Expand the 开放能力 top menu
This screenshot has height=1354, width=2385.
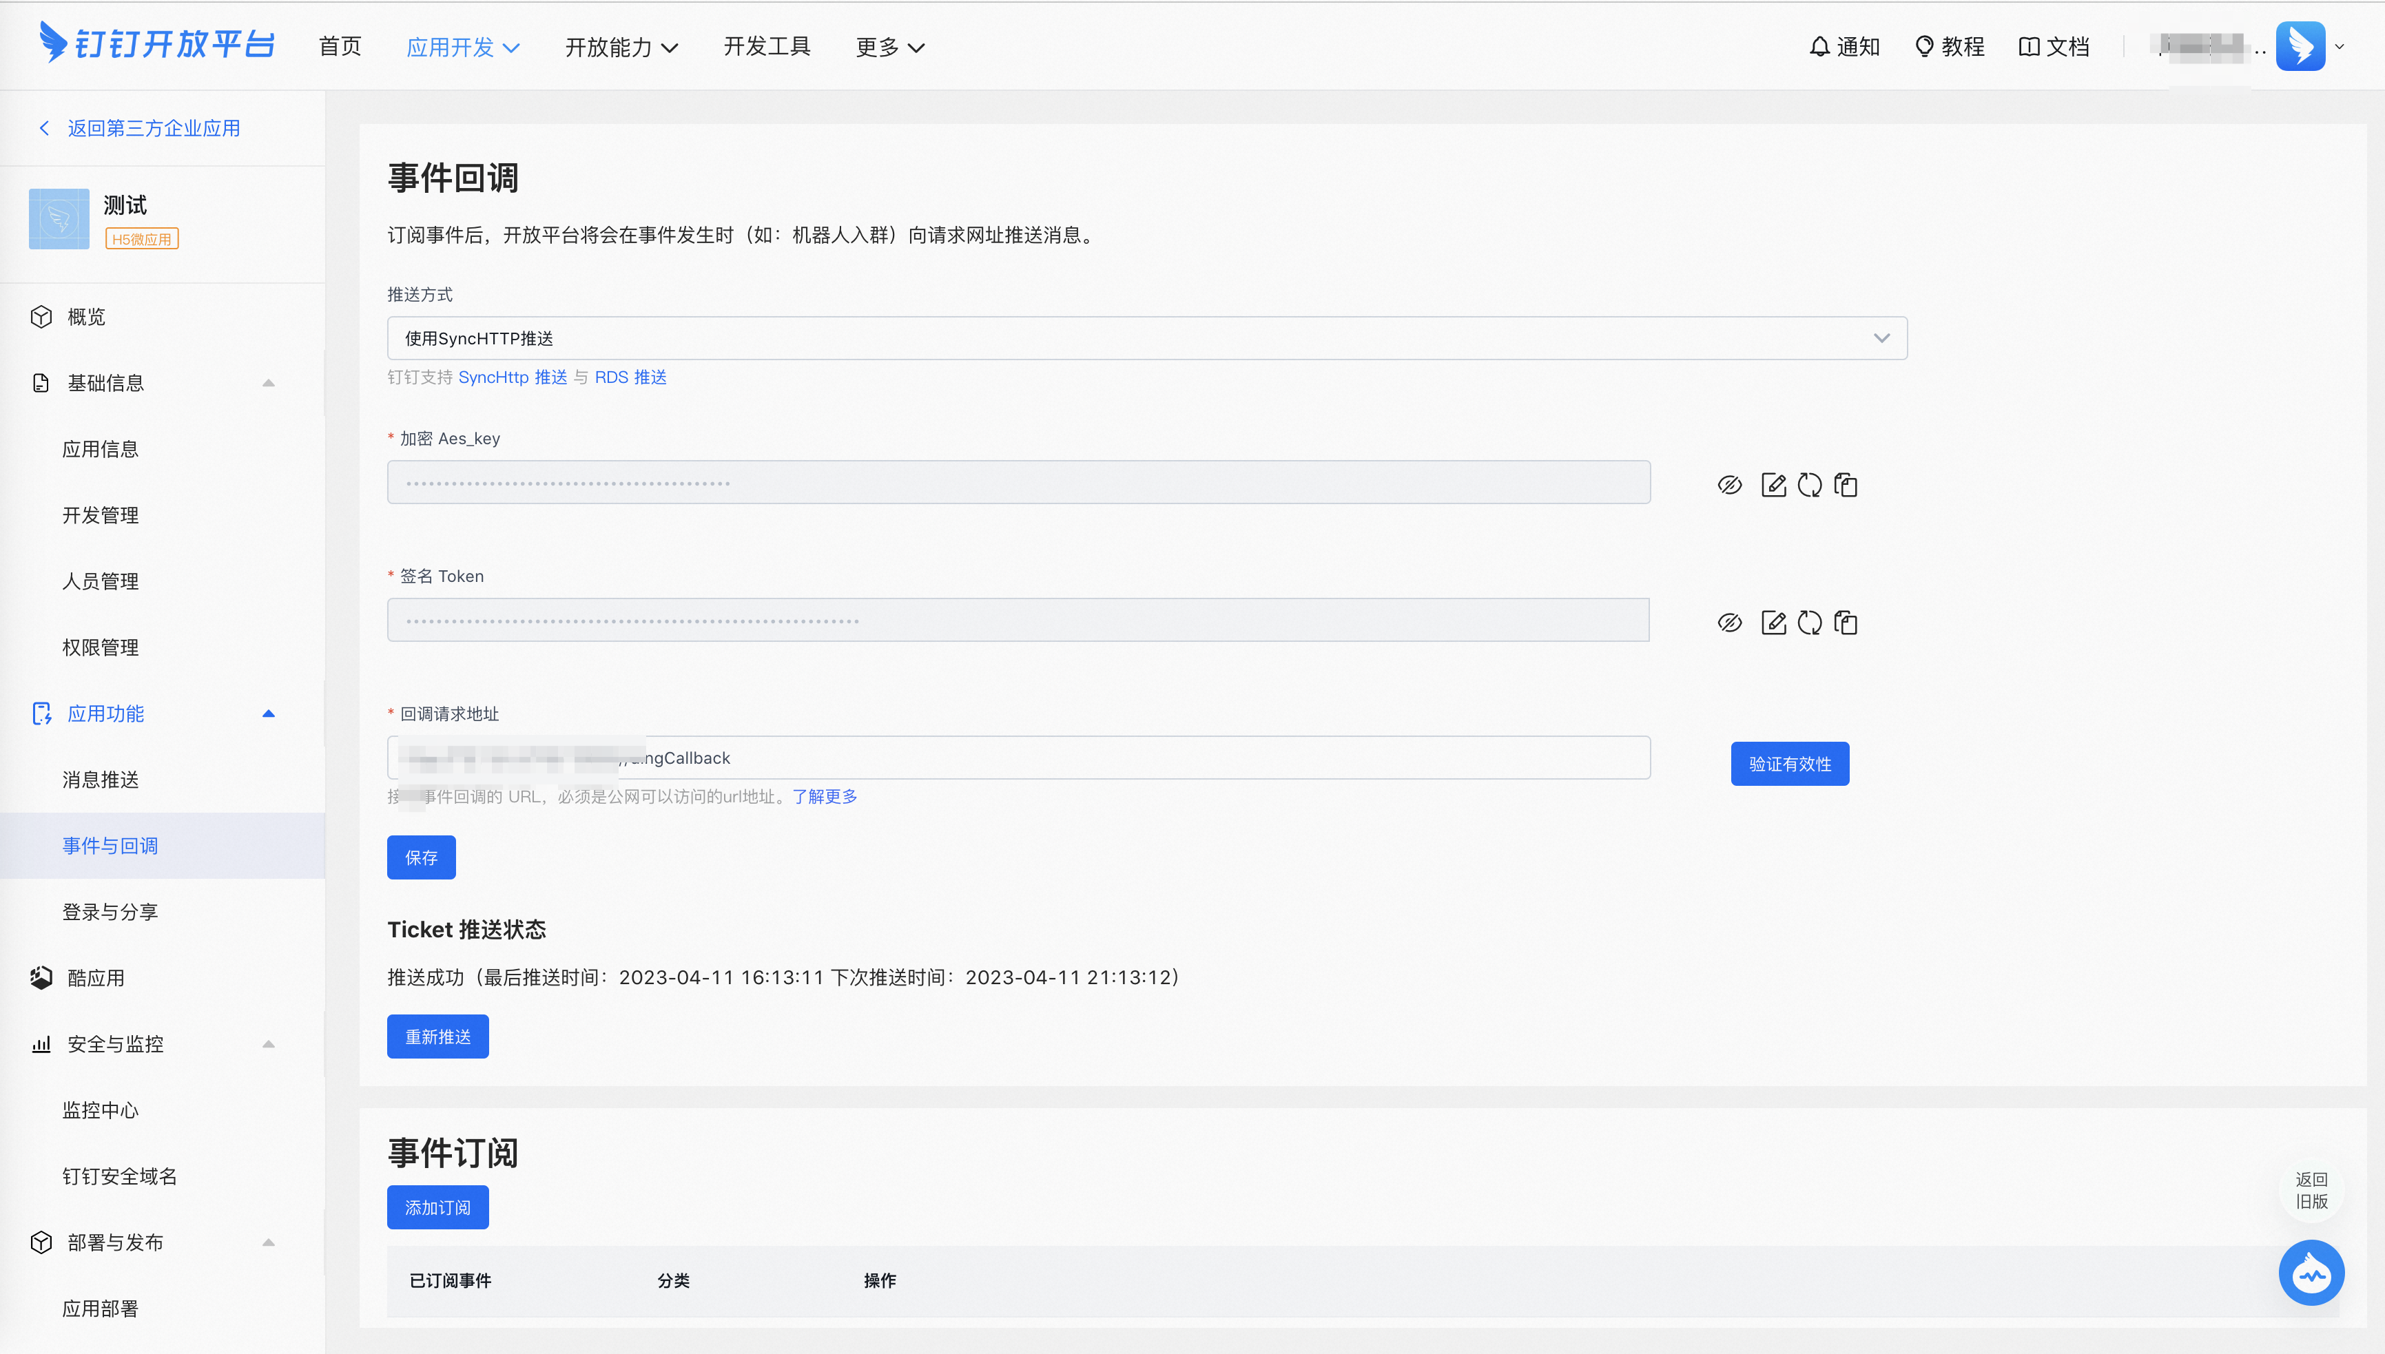pyautogui.click(x=621, y=48)
